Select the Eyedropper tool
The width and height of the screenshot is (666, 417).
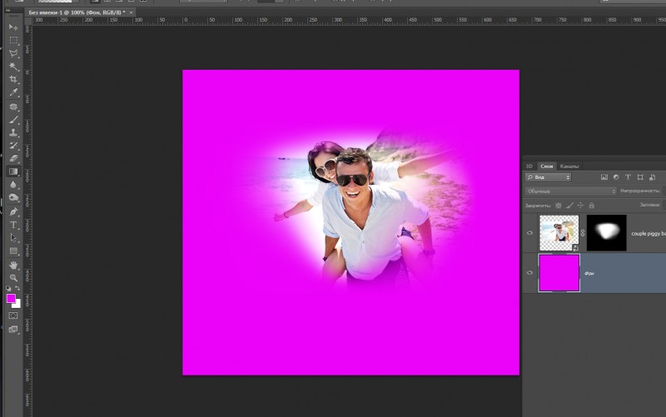click(x=13, y=92)
